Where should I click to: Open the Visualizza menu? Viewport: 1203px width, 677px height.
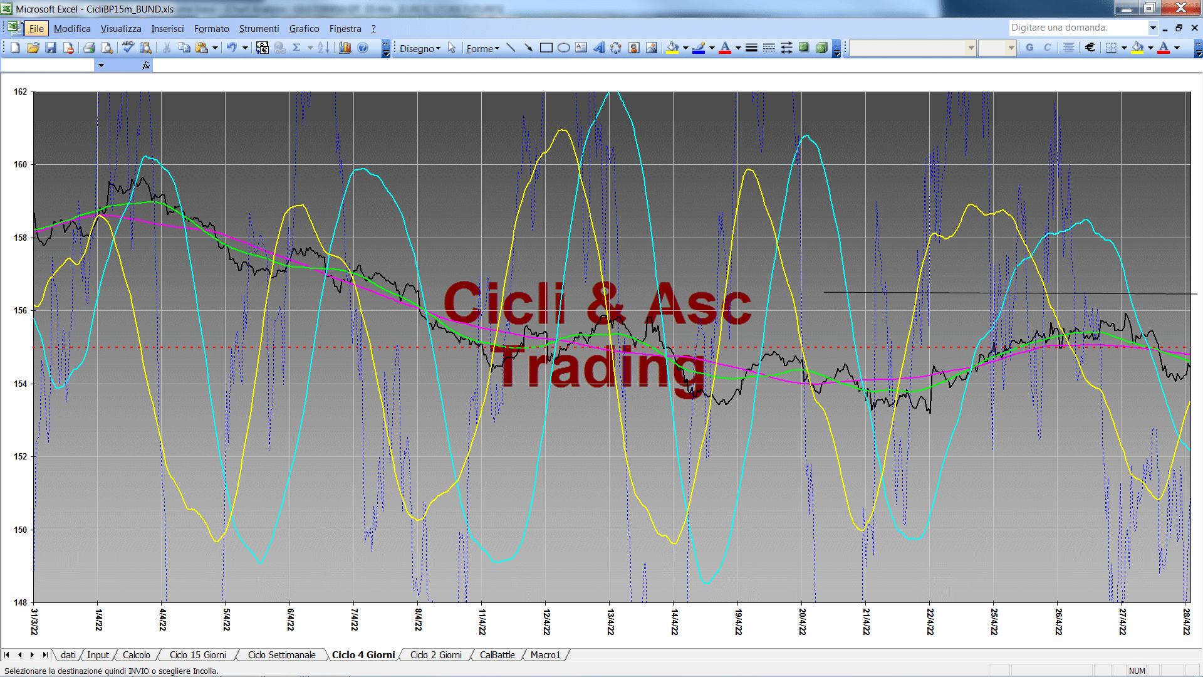click(121, 28)
